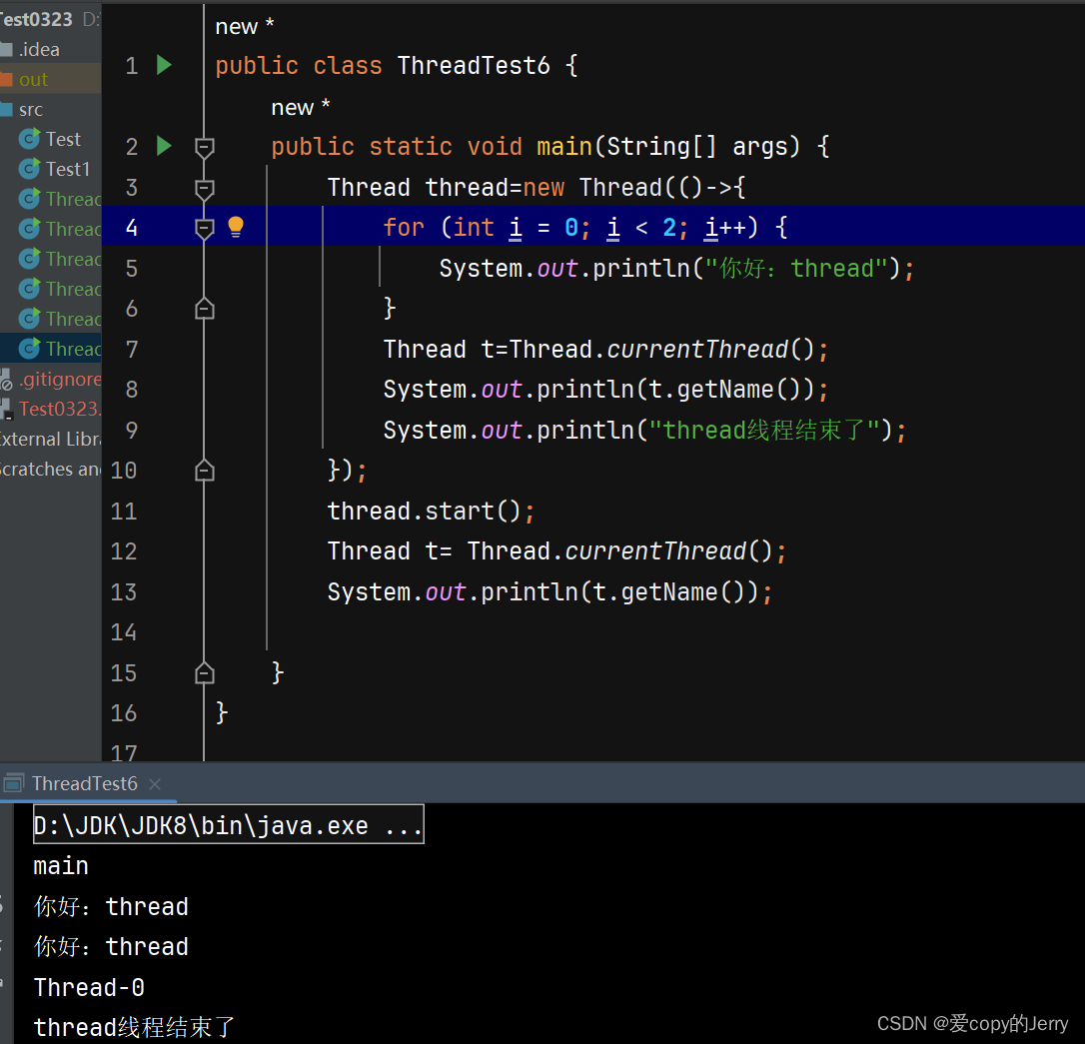Click the Thread-0 output line in console
This screenshot has width=1085, height=1044.
(88, 987)
